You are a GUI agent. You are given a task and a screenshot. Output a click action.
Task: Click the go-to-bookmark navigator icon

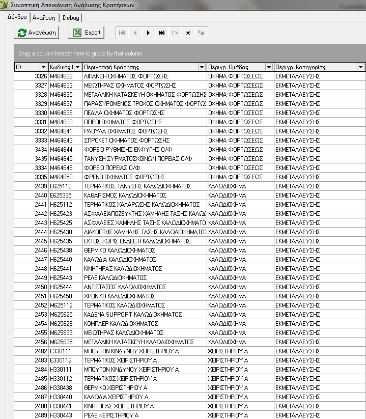point(201,33)
